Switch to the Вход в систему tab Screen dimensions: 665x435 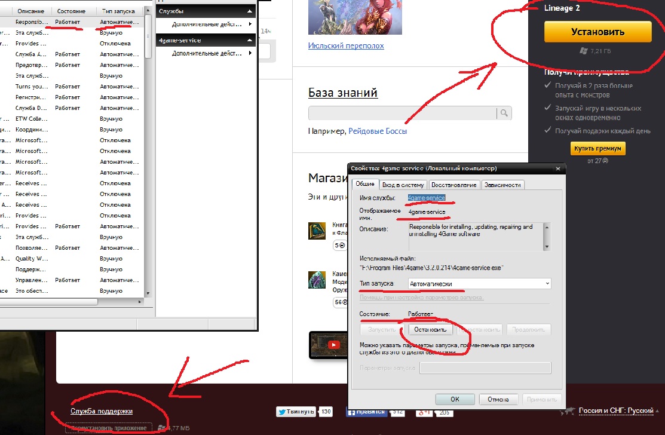(403, 185)
